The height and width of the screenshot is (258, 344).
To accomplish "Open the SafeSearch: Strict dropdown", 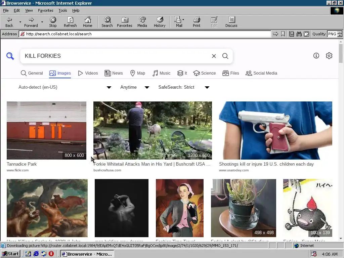I will tap(184, 87).
